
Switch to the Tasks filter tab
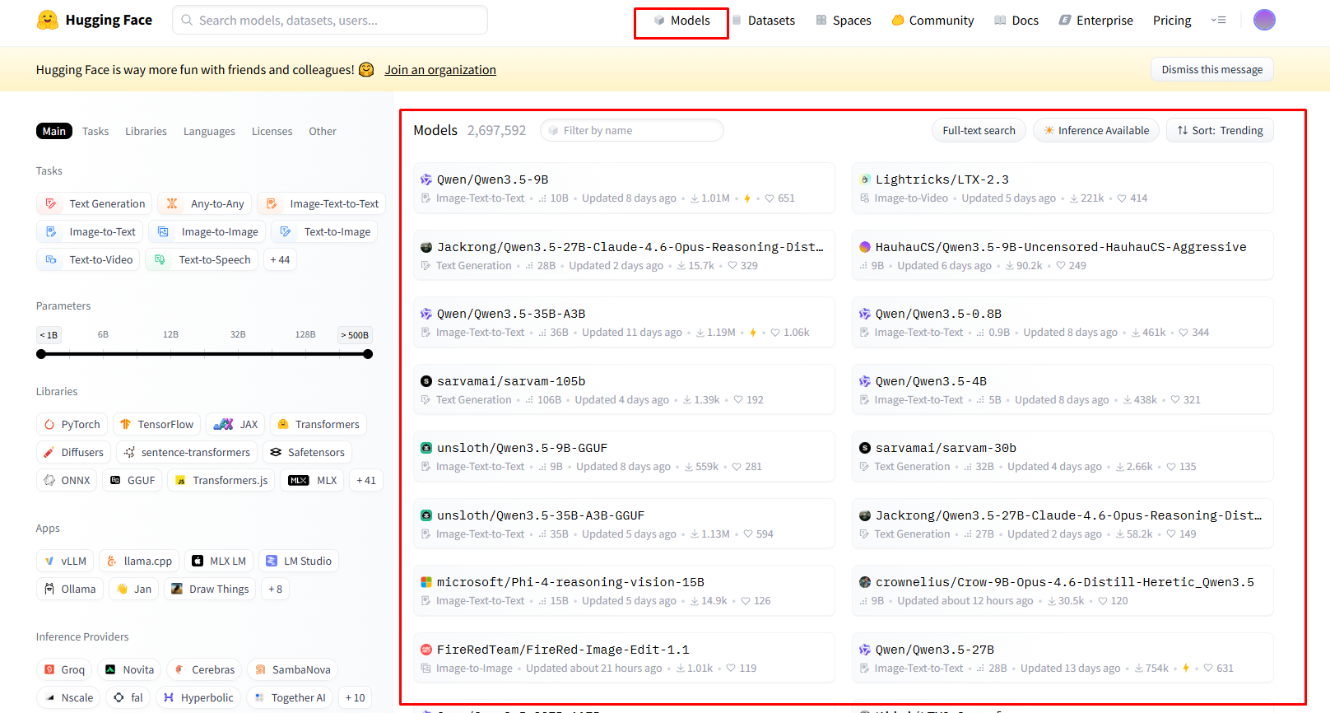[95, 131]
